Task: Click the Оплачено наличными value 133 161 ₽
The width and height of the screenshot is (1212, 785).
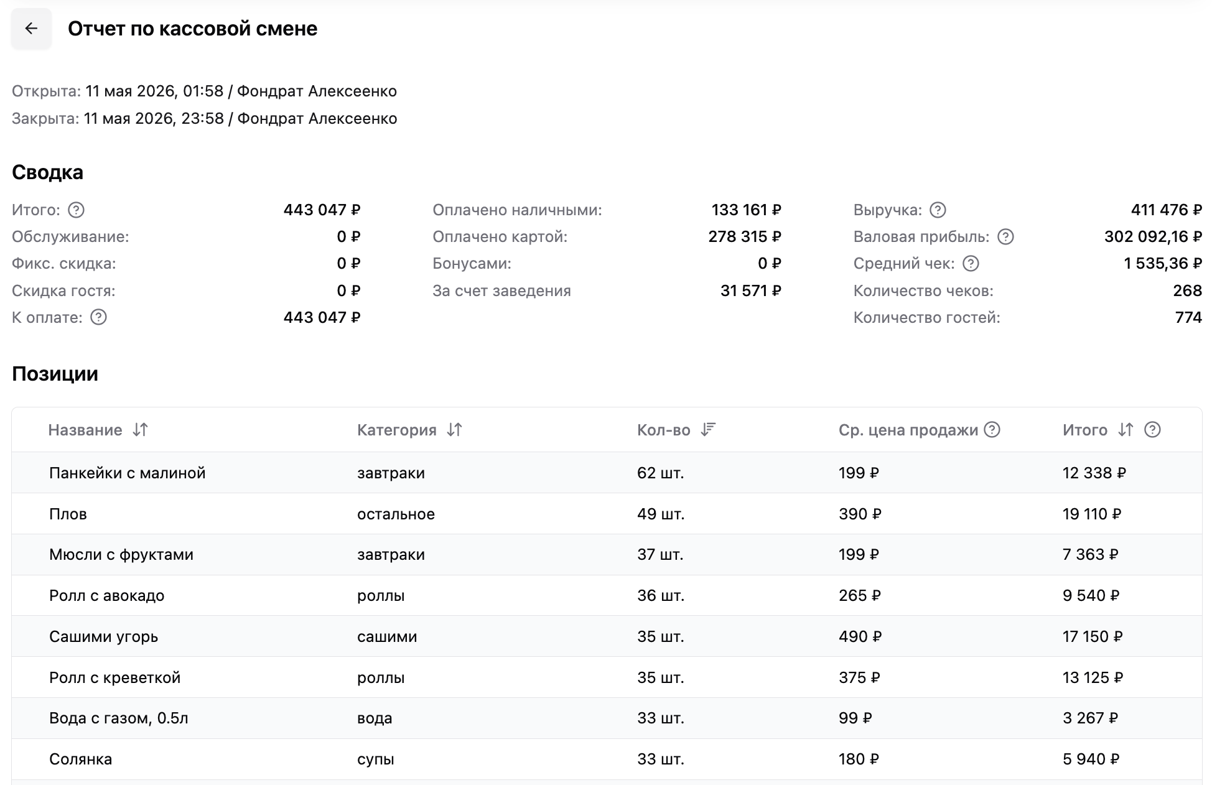Action: [747, 210]
